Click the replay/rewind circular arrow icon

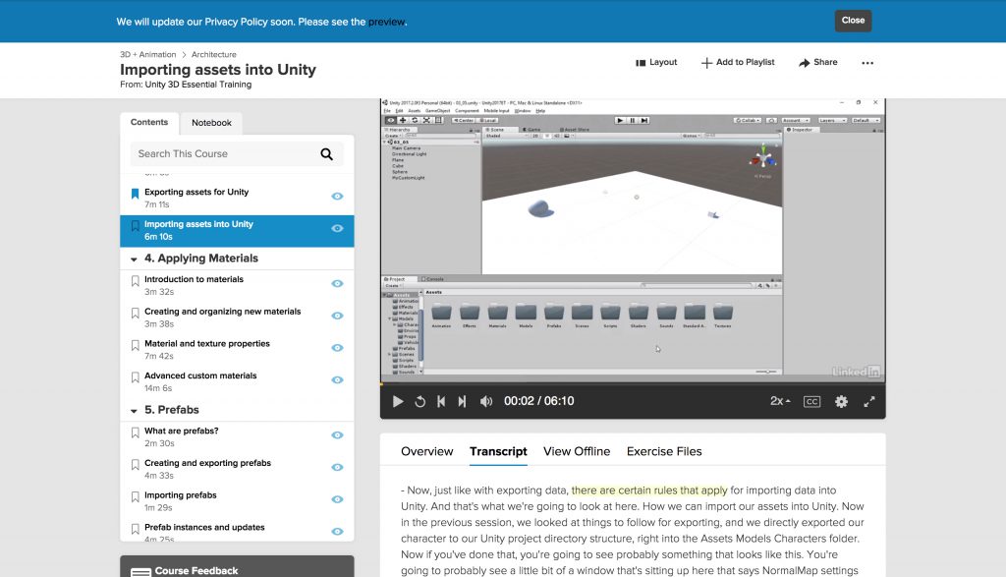point(420,402)
